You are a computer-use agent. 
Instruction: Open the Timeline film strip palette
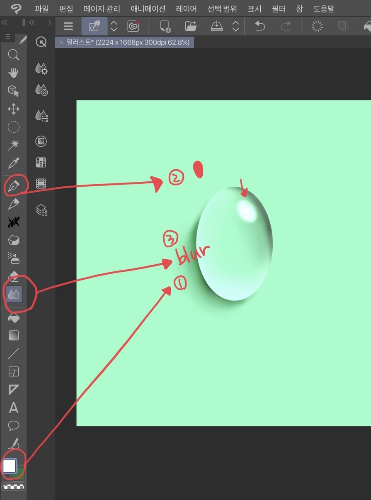(41, 183)
